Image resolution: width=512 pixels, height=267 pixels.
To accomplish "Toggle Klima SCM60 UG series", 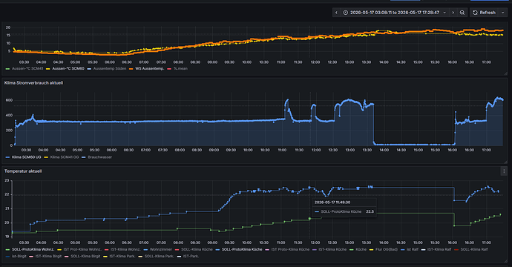I will pos(26,157).
